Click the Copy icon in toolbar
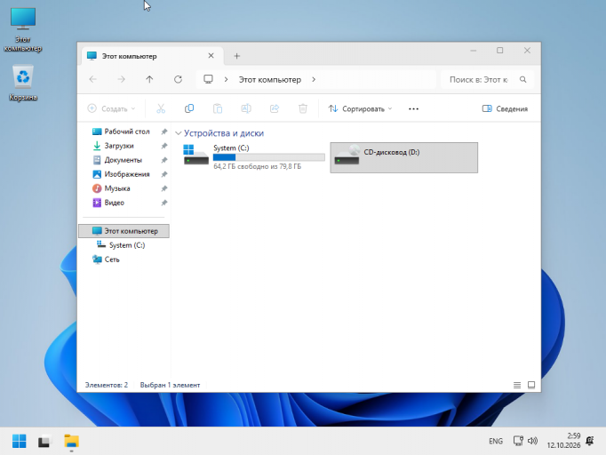 tap(189, 108)
